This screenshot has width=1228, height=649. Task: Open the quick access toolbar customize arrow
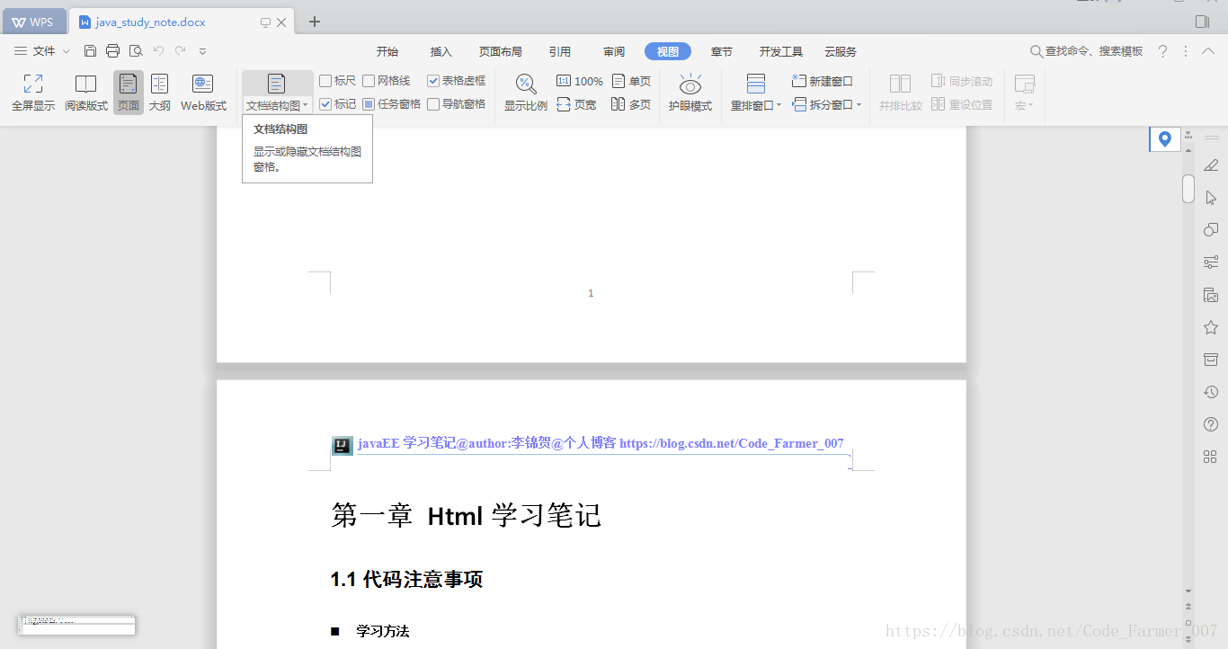203,51
